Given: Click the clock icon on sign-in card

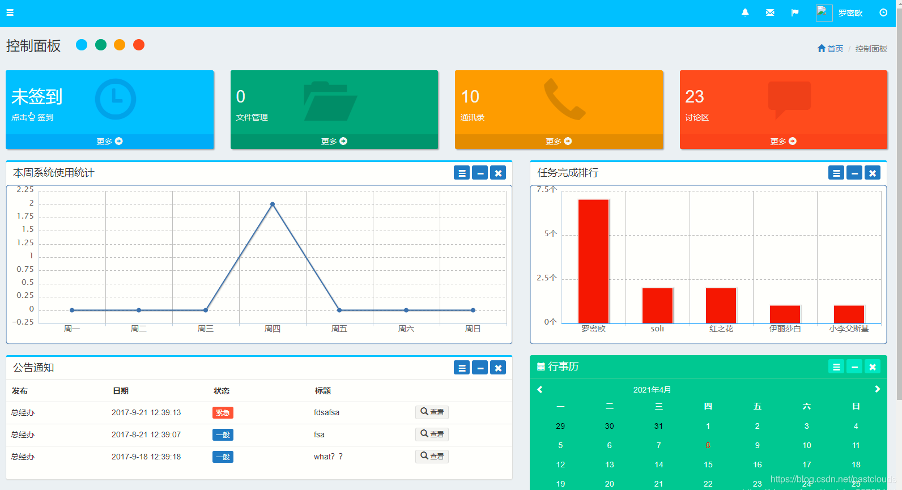Looking at the screenshot, I should (x=116, y=99).
